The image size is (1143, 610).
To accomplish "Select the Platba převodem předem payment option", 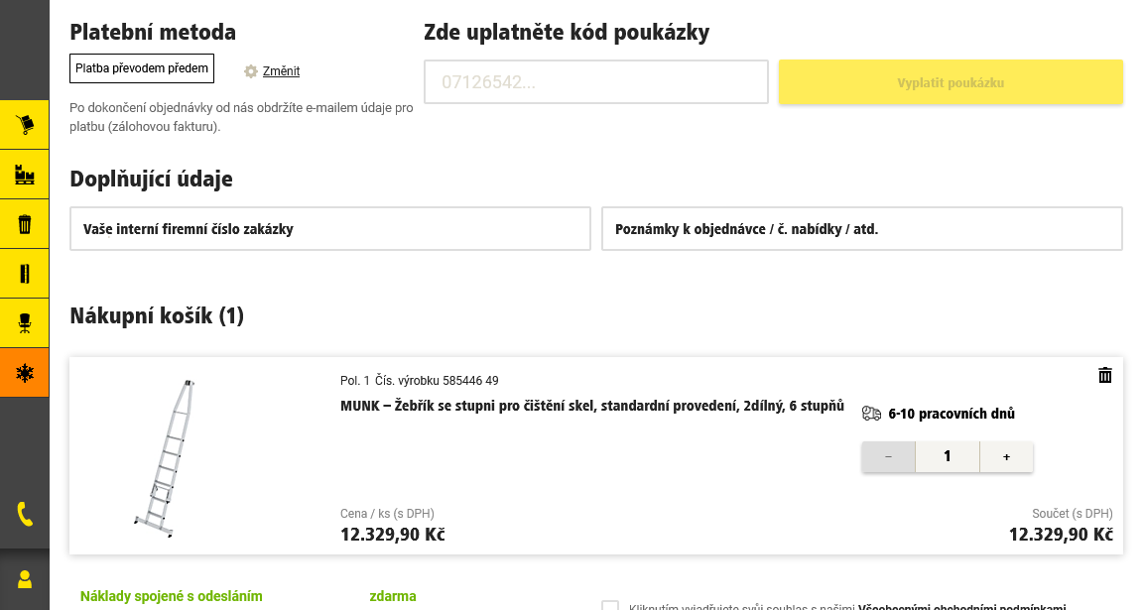I will (x=141, y=68).
